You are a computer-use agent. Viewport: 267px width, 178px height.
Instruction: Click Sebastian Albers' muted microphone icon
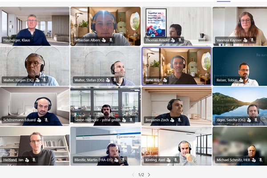click(111, 40)
